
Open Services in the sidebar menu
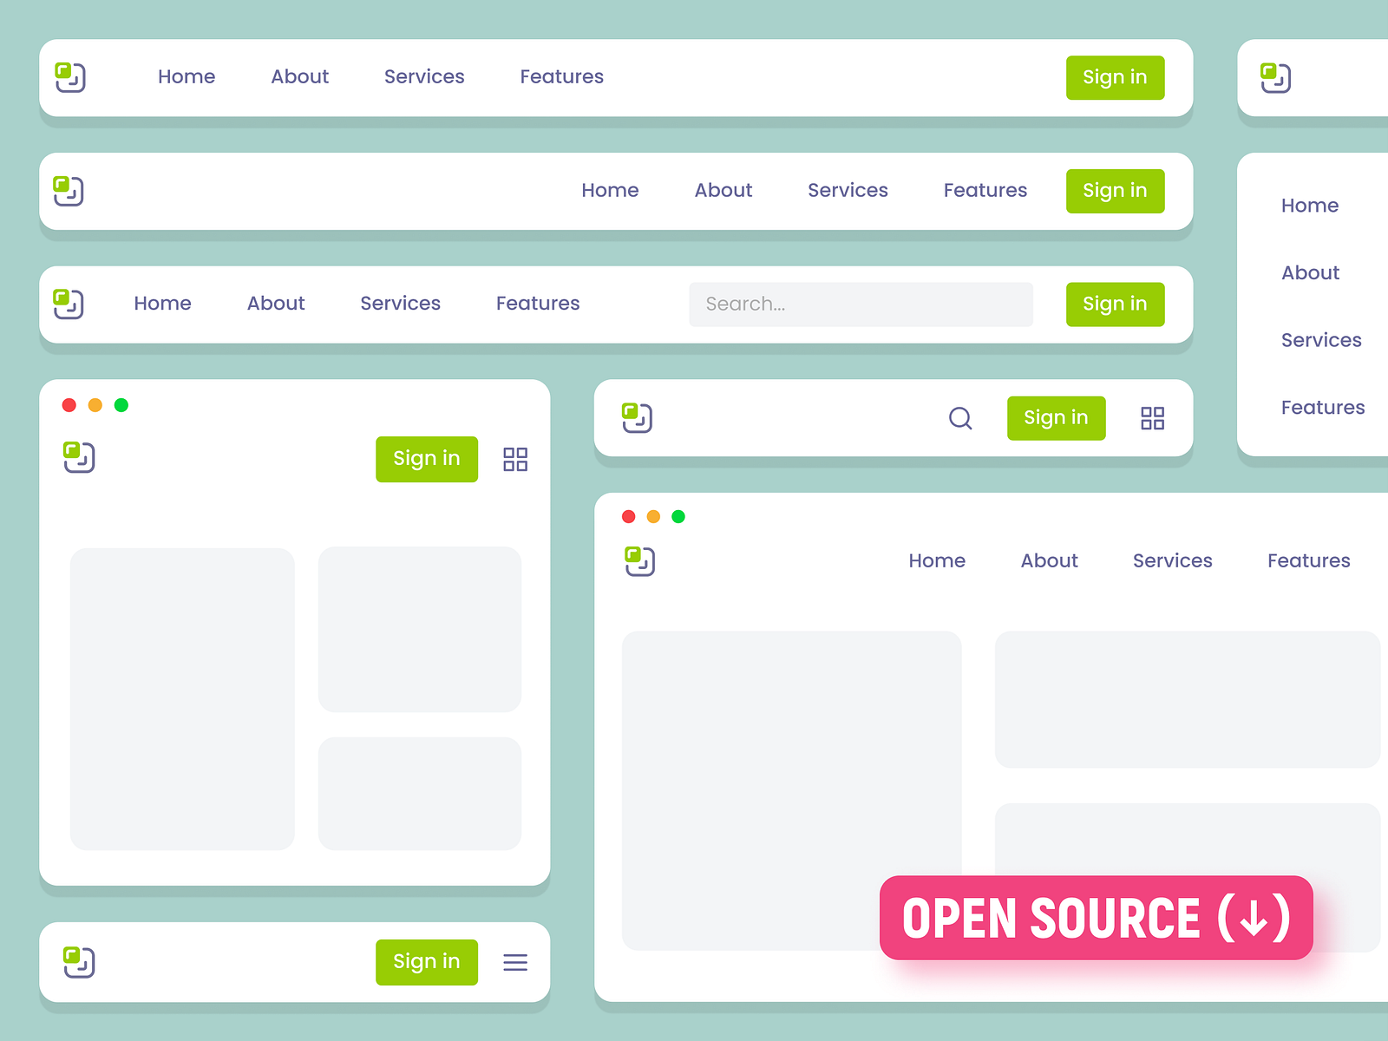(x=1320, y=339)
